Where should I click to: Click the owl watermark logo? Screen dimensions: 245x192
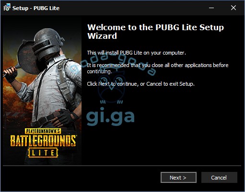pos(111,89)
